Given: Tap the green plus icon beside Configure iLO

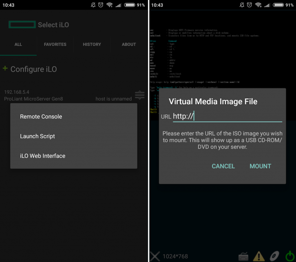Looking at the screenshot, I should coord(5,68).
